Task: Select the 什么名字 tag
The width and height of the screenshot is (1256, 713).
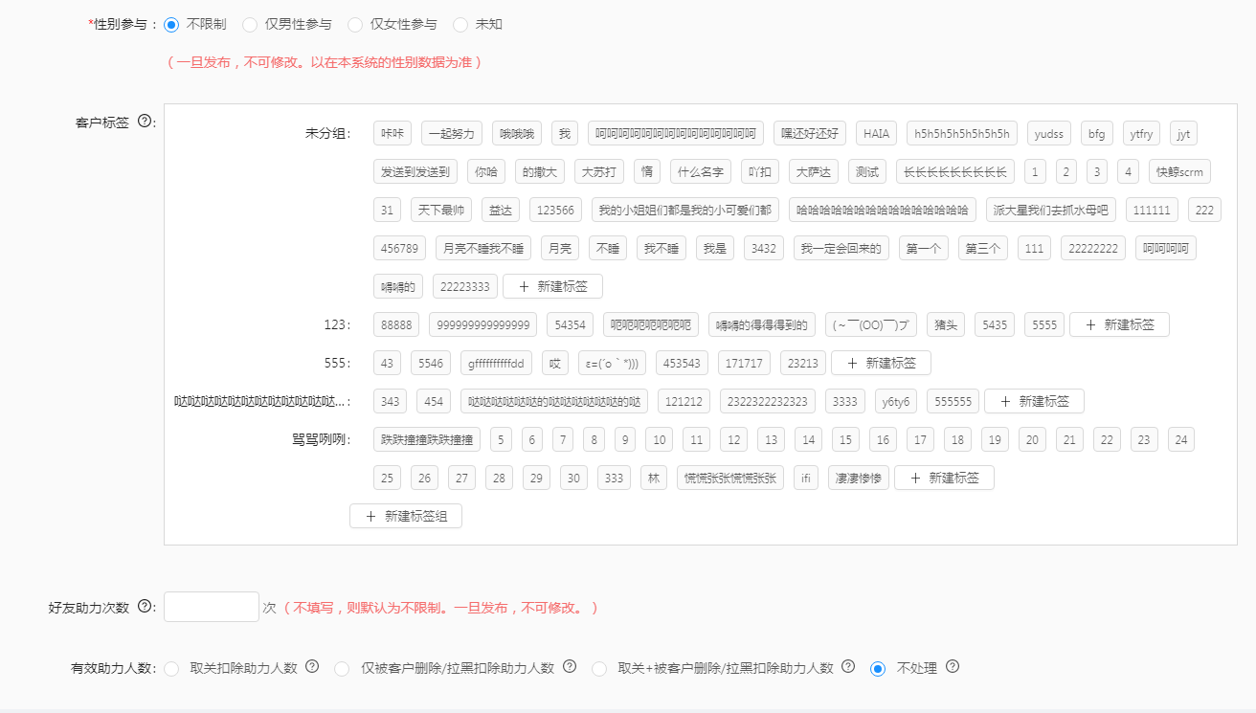Action: [701, 171]
